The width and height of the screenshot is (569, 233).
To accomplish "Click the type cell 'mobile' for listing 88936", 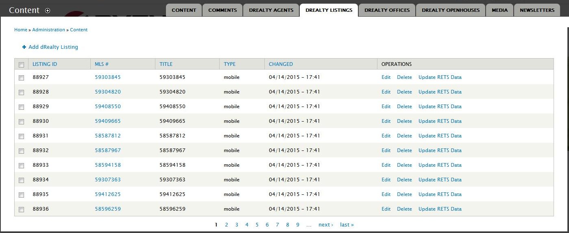I will tap(231, 209).
